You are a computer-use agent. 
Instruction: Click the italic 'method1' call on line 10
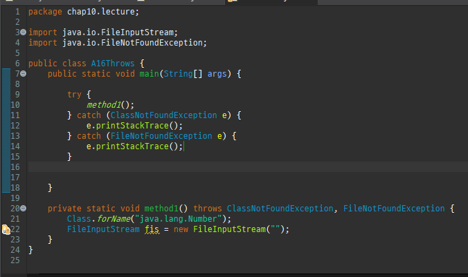104,105
